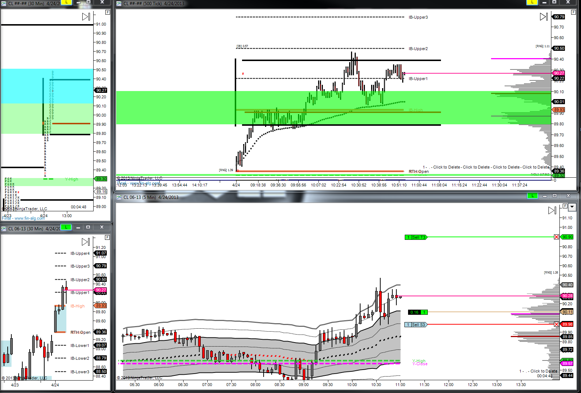Click the 11:00 time label in 5 Min chart
This screenshot has height=393, width=581.
[x=400, y=385]
